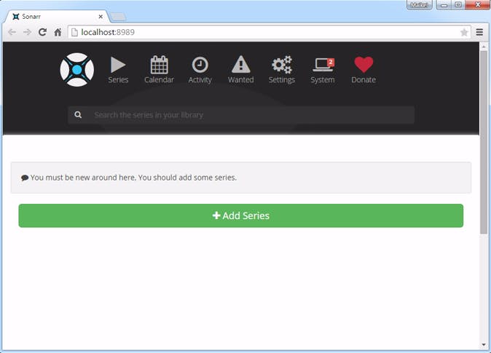Go back using the browser back arrow
The image size is (491, 353).
tap(12, 32)
